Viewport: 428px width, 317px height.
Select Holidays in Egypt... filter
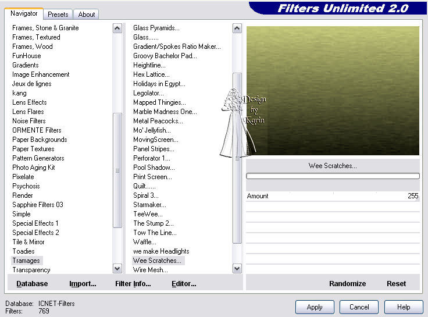pyautogui.click(x=159, y=84)
